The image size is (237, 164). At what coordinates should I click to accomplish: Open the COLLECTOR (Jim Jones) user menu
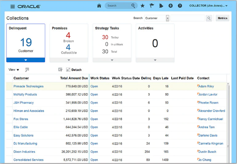(208, 6)
